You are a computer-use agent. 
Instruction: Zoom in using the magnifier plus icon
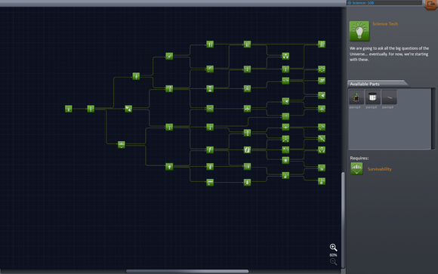click(x=333, y=248)
